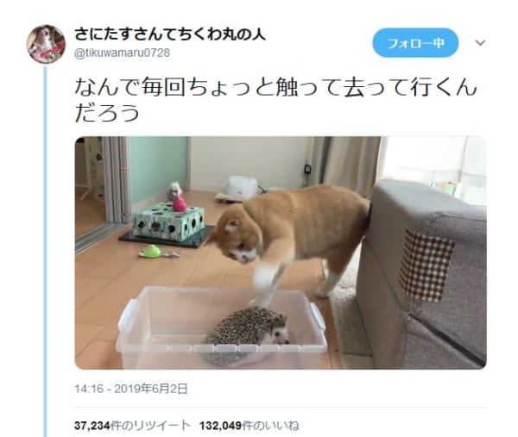The width and height of the screenshot is (518, 437).
Task: Select the tweet text なんで毎回ちょっと触って
Action: pyautogui.click(x=208, y=88)
